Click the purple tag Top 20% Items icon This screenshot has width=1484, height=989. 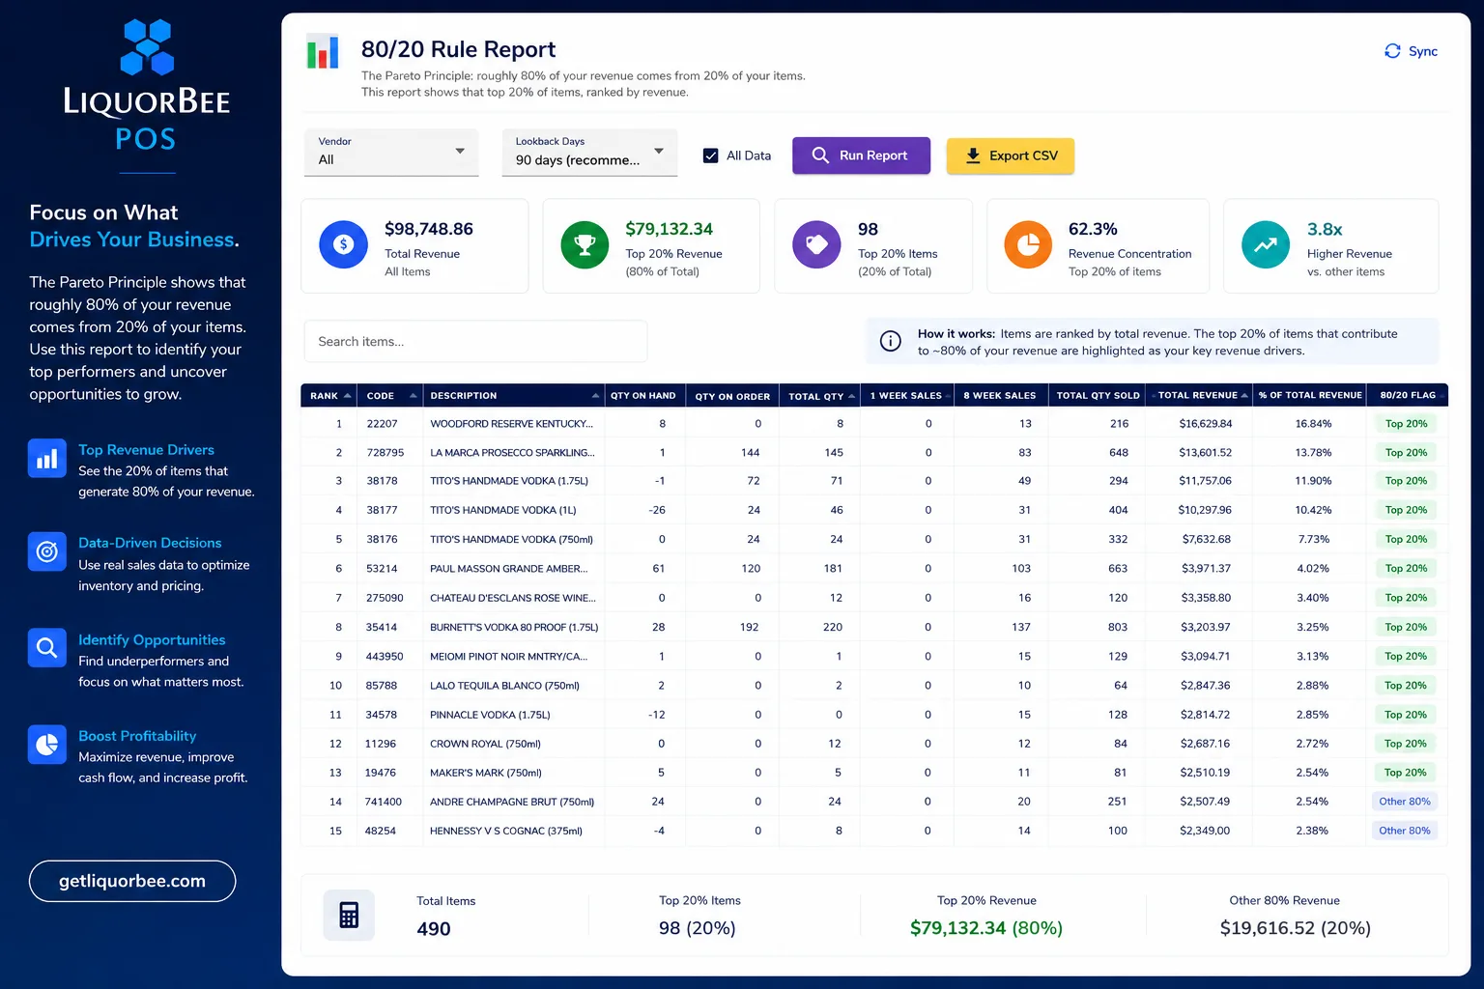click(x=816, y=245)
